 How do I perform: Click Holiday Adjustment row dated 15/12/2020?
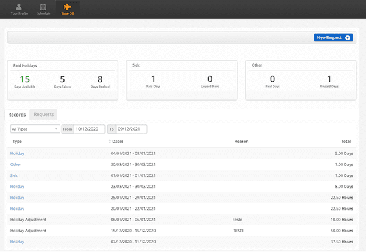[x=182, y=231]
